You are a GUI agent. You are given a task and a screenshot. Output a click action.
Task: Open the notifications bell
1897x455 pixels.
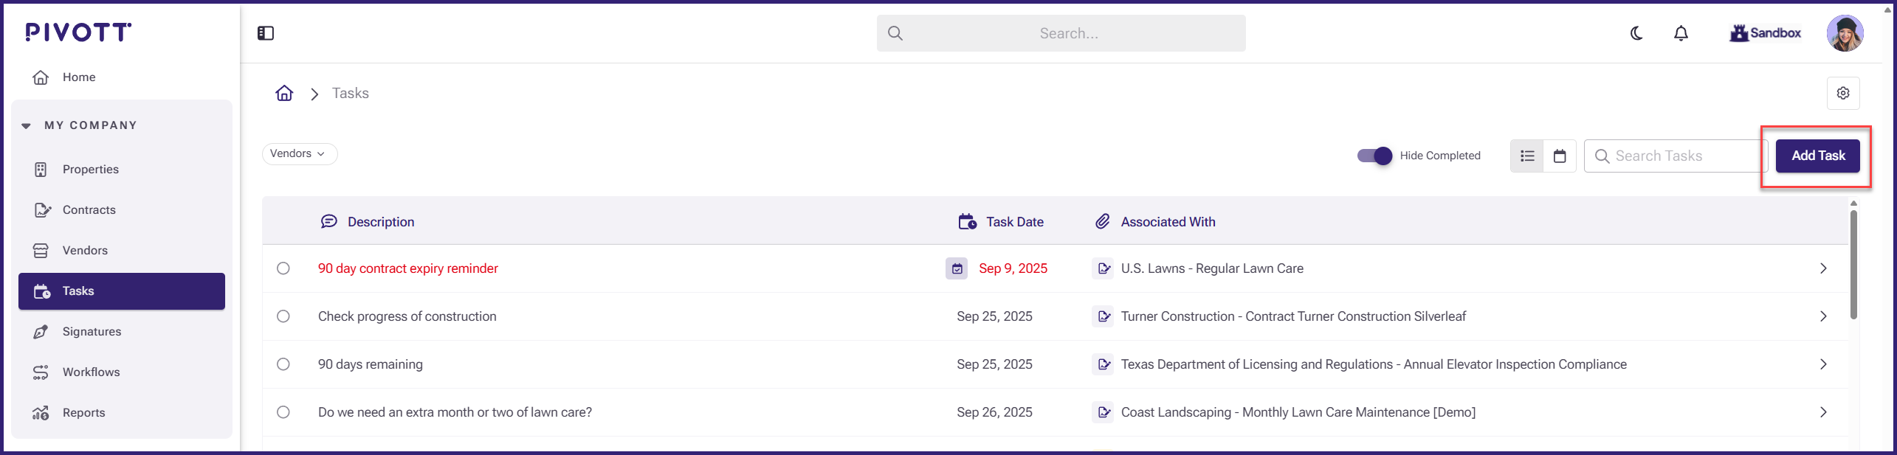(1681, 33)
